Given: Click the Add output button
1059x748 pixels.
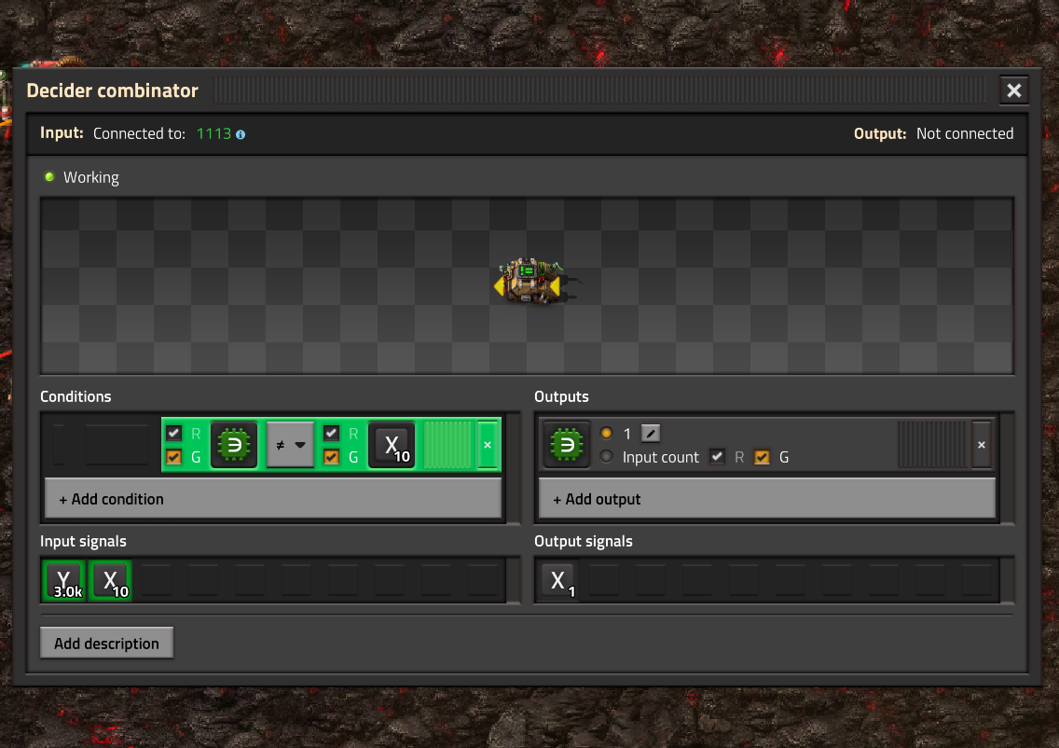Looking at the screenshot, I should pos(766,498).
